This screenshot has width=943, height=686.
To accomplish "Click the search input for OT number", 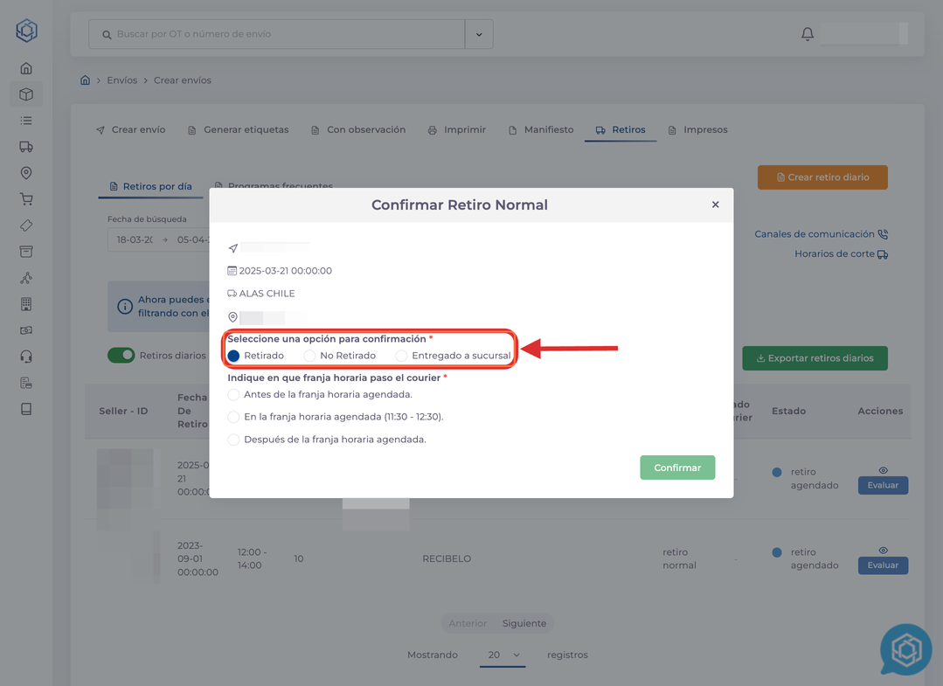I will pos(280,34).
